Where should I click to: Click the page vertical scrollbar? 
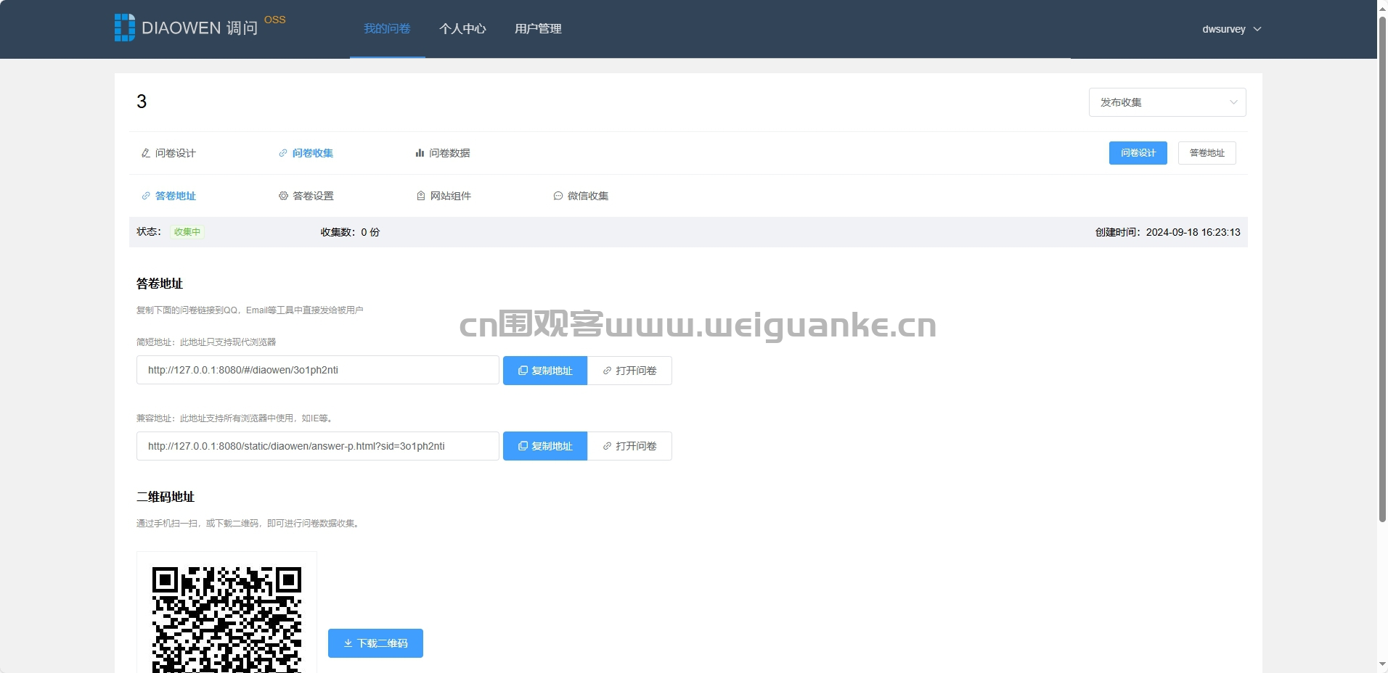pyautogui.click(x=1382, y=268)
